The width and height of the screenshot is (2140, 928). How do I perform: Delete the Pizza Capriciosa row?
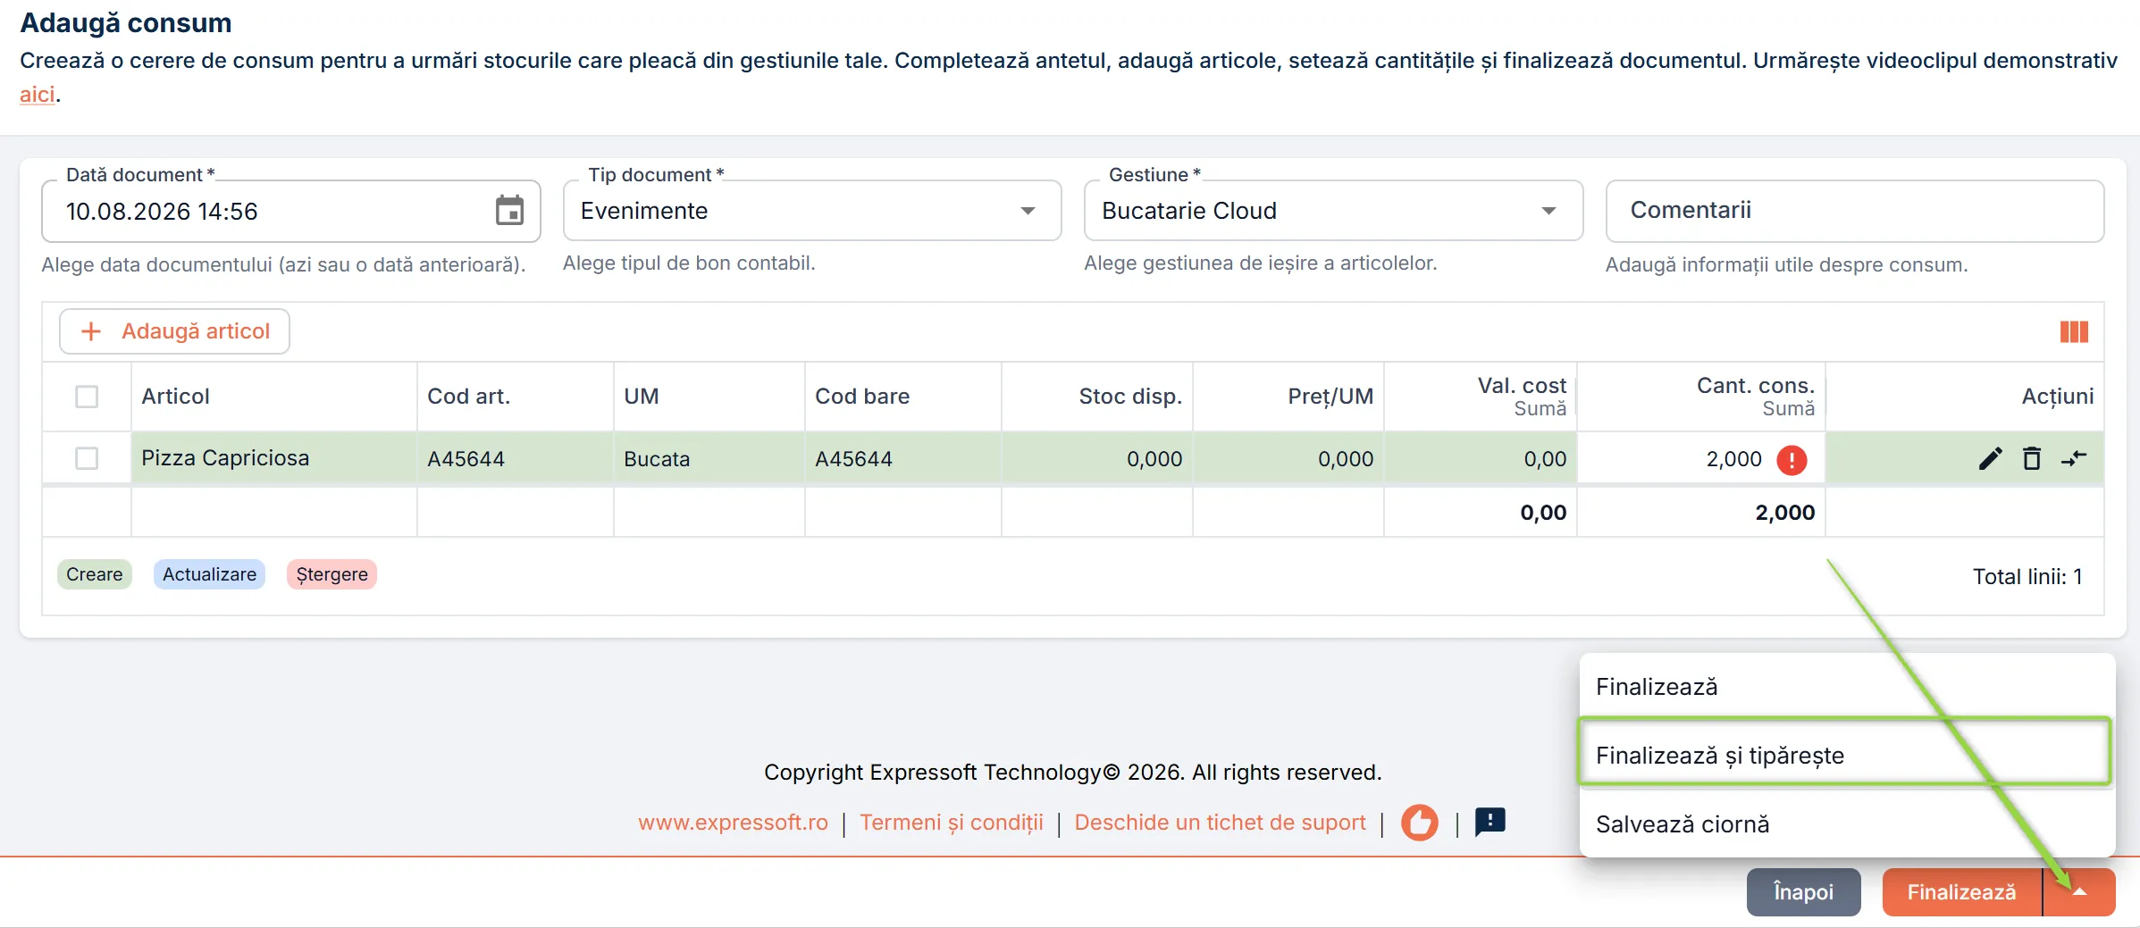2032,459
